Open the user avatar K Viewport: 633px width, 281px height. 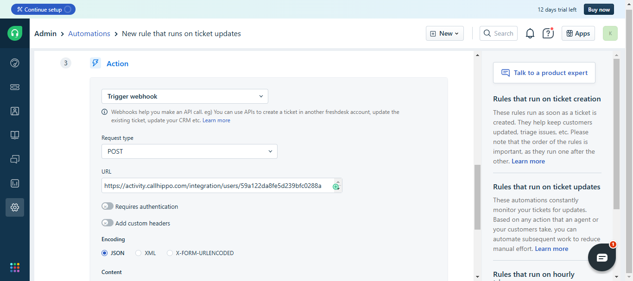610,33
